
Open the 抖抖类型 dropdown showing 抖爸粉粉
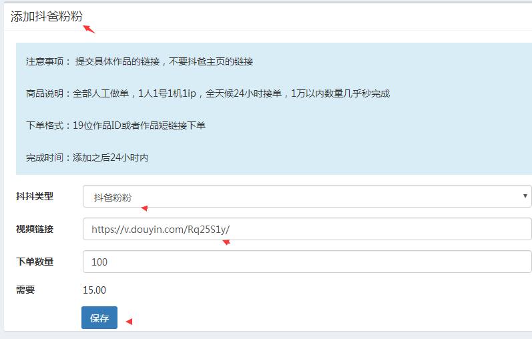pos(307,196)
